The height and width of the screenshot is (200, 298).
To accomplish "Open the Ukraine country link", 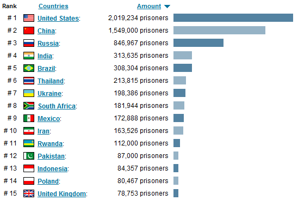I will [x=49, y=94].
